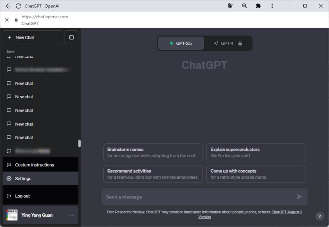Screen dimensions: 329x227
Task: Select the locked GPT-4 model tab
Action: tap(228, 43)
